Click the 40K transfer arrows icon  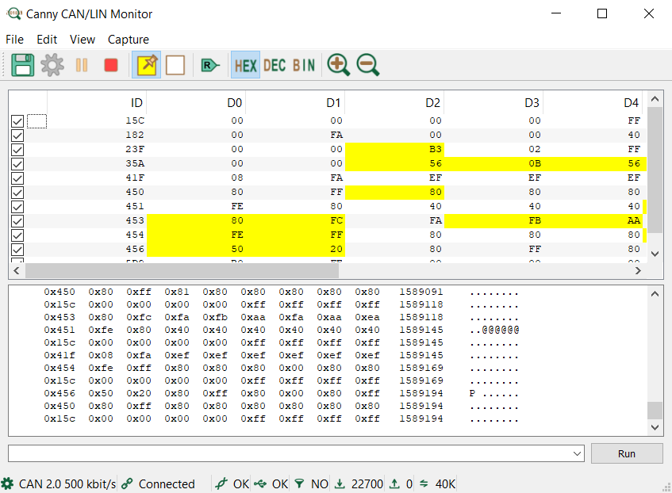[x=424, y=484]
